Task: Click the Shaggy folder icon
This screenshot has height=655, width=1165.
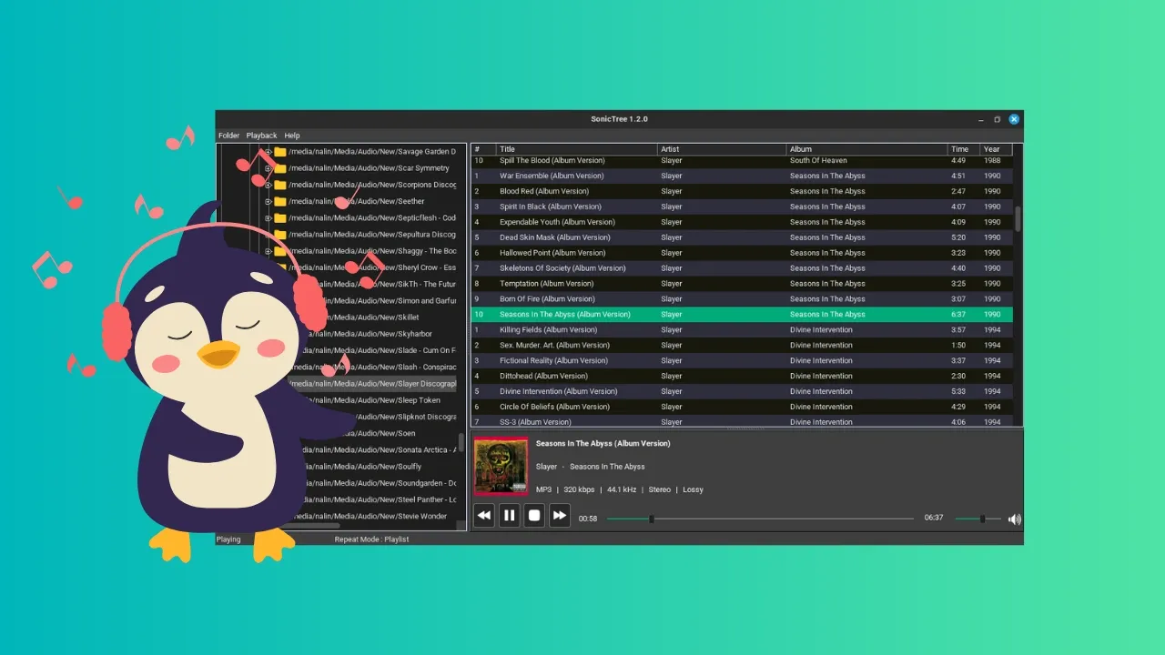Action: coord(280,251)
